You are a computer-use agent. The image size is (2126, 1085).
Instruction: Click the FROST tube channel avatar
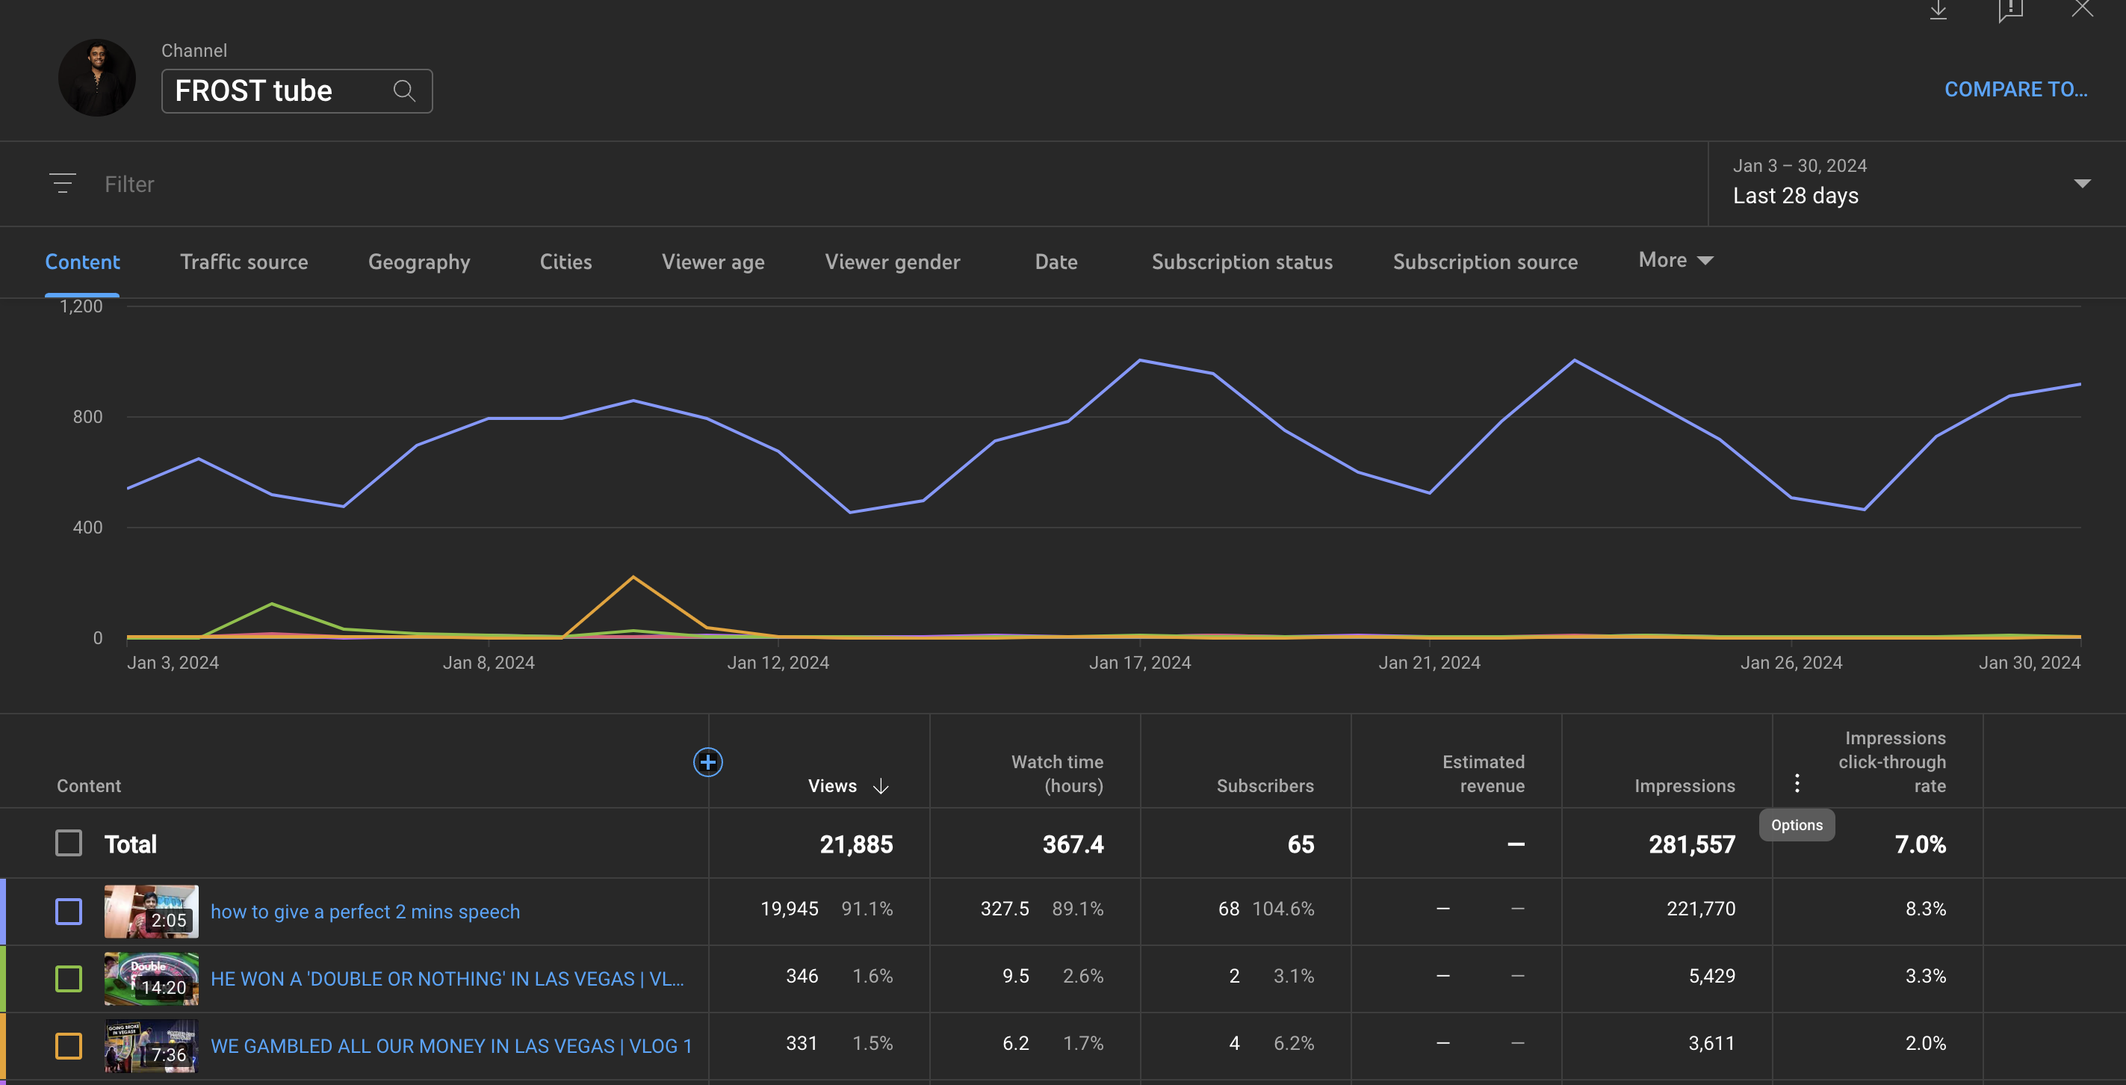point(96,78)
